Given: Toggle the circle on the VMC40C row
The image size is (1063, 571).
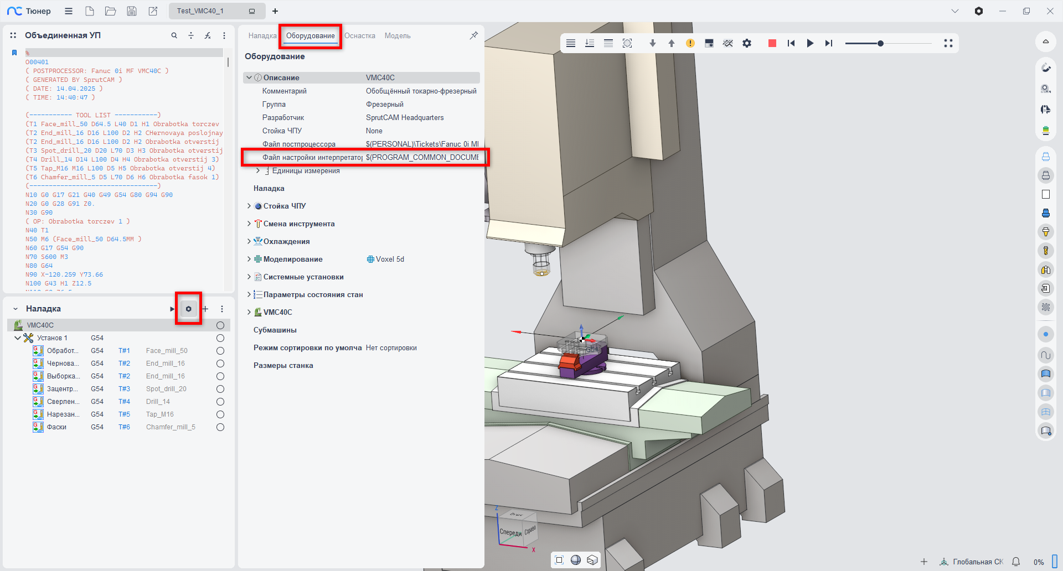Looking at the screenshot, I should pos(220,325).
